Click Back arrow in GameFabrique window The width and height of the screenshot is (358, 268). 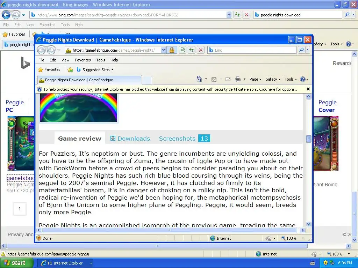coord(41,50)
